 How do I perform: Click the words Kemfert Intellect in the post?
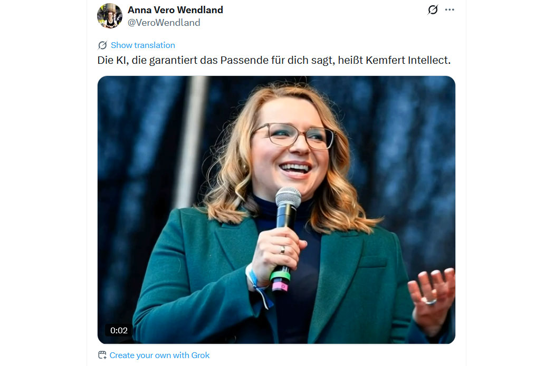tap(408, 61)
